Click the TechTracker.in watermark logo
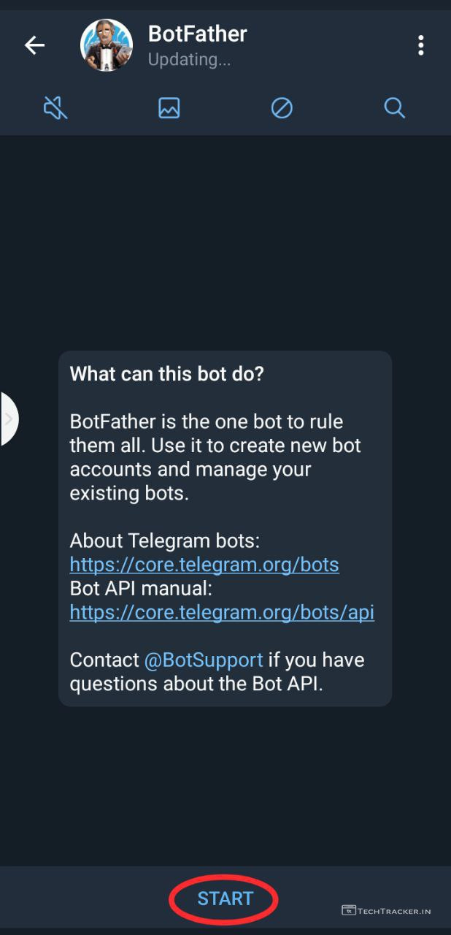The image size is (451, 935). [386, 910]
